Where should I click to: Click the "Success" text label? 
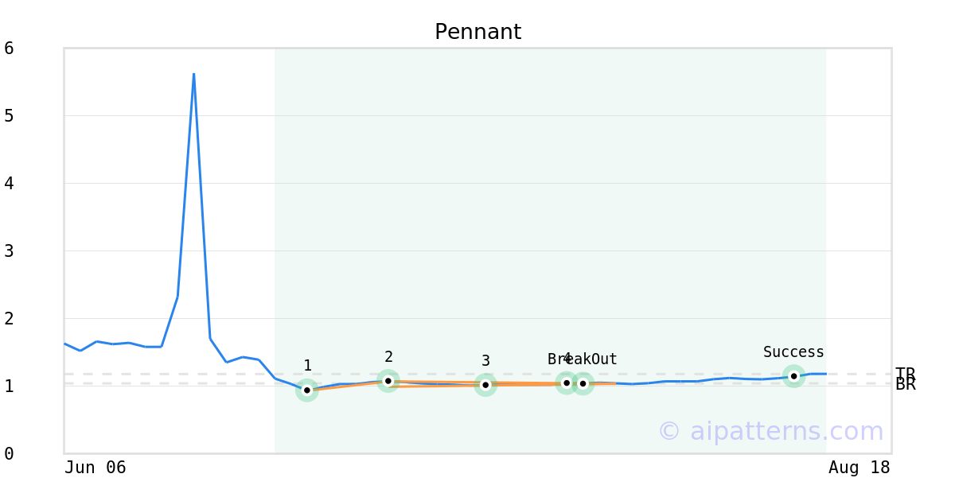pos(793,352)
